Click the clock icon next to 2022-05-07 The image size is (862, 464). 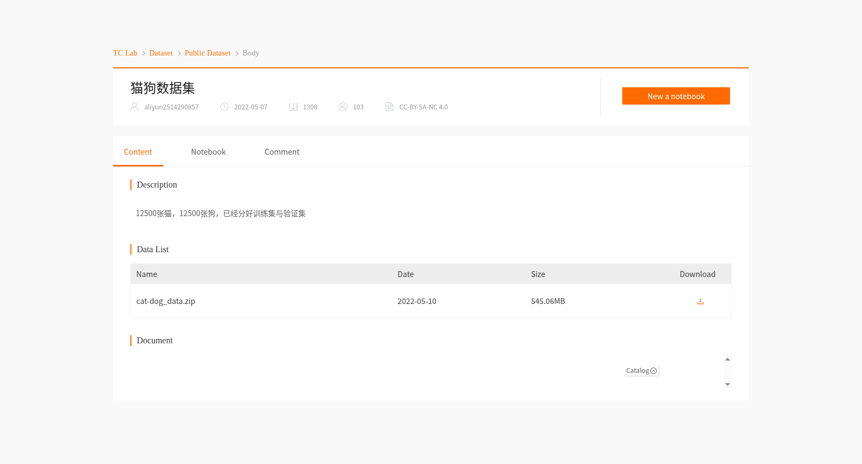(224, 107)
